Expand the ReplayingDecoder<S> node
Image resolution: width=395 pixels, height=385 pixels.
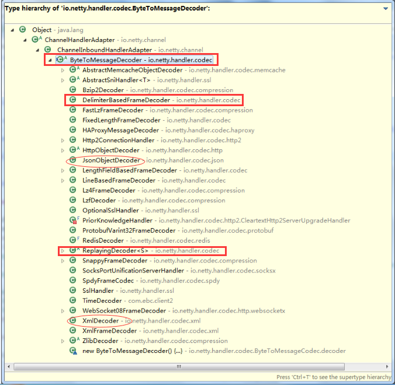click(x=63, y=251)
